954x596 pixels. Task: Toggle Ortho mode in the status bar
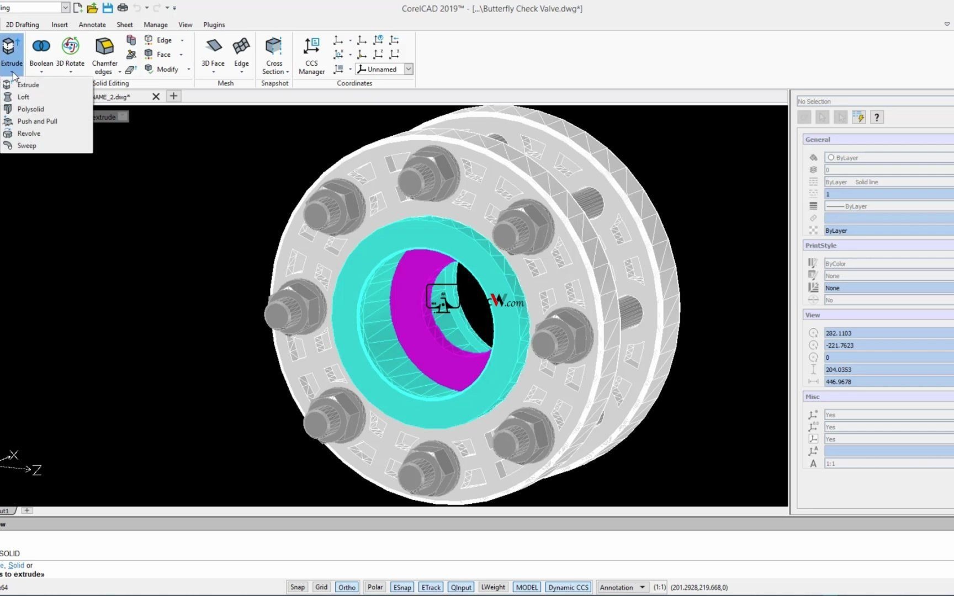(347, 587)
